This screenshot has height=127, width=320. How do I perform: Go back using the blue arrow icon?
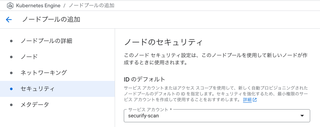pos(9,20)
